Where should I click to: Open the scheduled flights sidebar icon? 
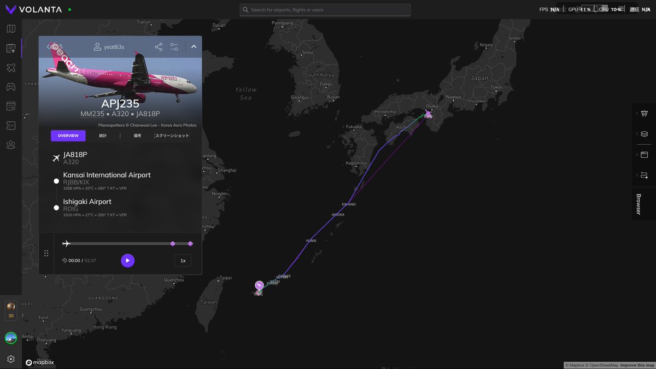(x=11, y=106)
